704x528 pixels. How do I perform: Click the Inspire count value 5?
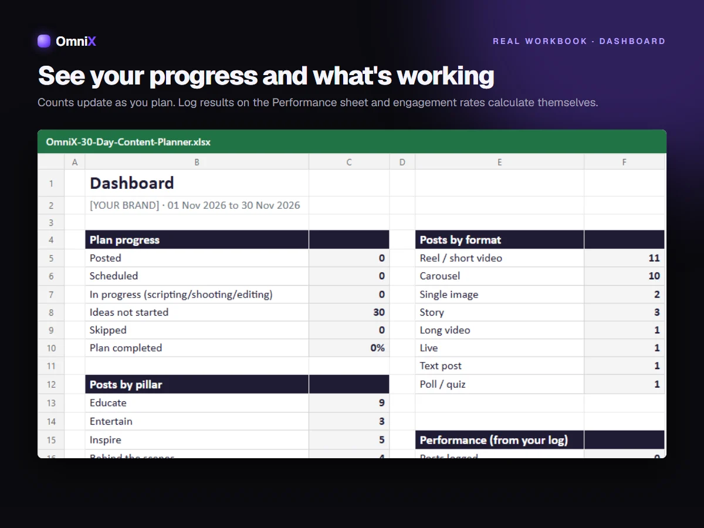[x=348, y=439]
